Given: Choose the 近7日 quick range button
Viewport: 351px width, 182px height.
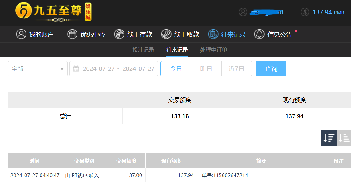Looking at the screenshot, I should point(236,69).
